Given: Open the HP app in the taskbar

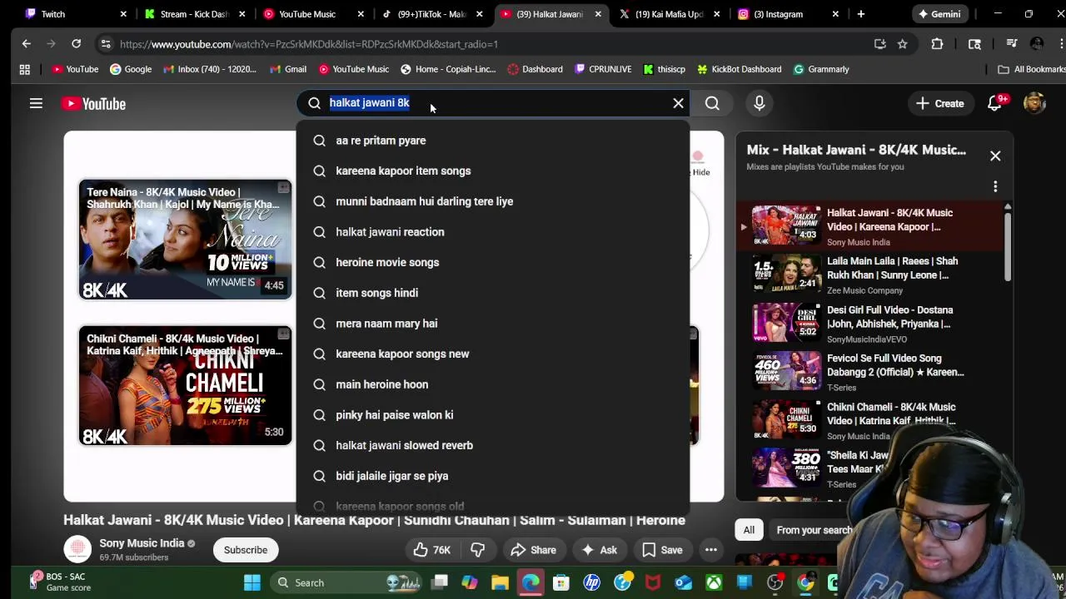Looking at the screenshot, I should (x=591, y=582).
